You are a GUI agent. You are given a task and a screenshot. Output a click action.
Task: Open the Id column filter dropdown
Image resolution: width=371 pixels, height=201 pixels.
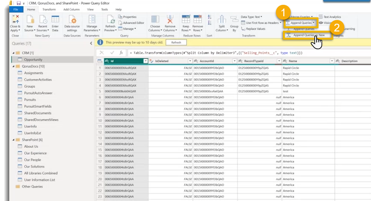(145, 61)
